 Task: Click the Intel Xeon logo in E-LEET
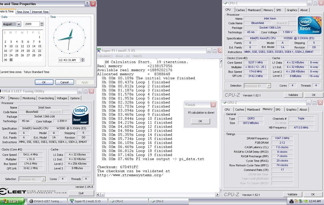point(80,115)
